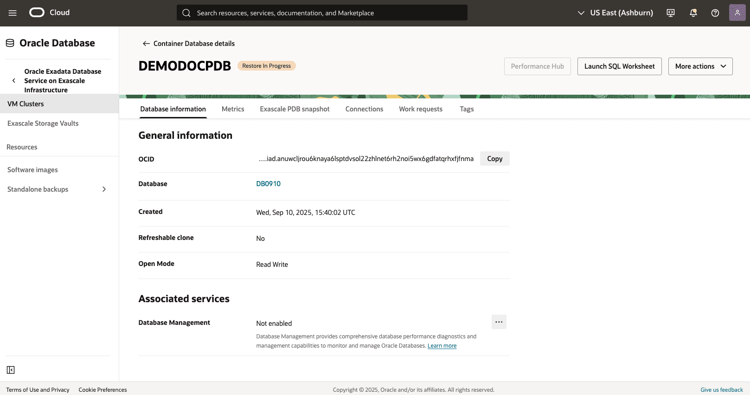The height and width of the screenshot is (395, 750).
Task: Click the Resources section label
Action: [x=22, y=147]
